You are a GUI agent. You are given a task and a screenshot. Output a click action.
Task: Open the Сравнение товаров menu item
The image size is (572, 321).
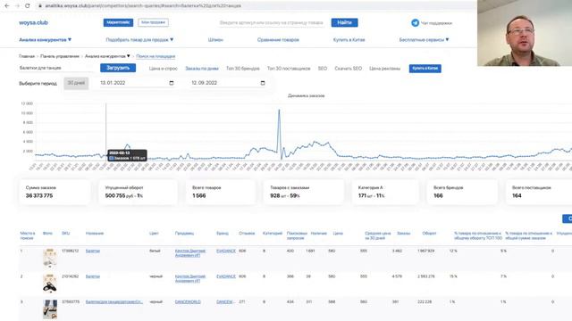(278, 39)
